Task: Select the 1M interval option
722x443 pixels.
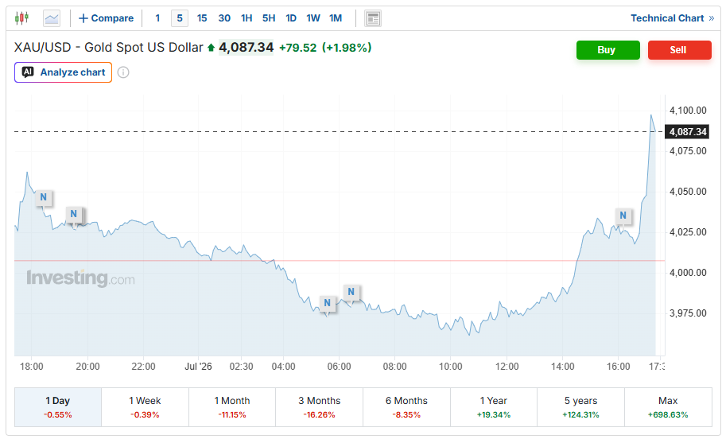Action: (x=336, y=18)
